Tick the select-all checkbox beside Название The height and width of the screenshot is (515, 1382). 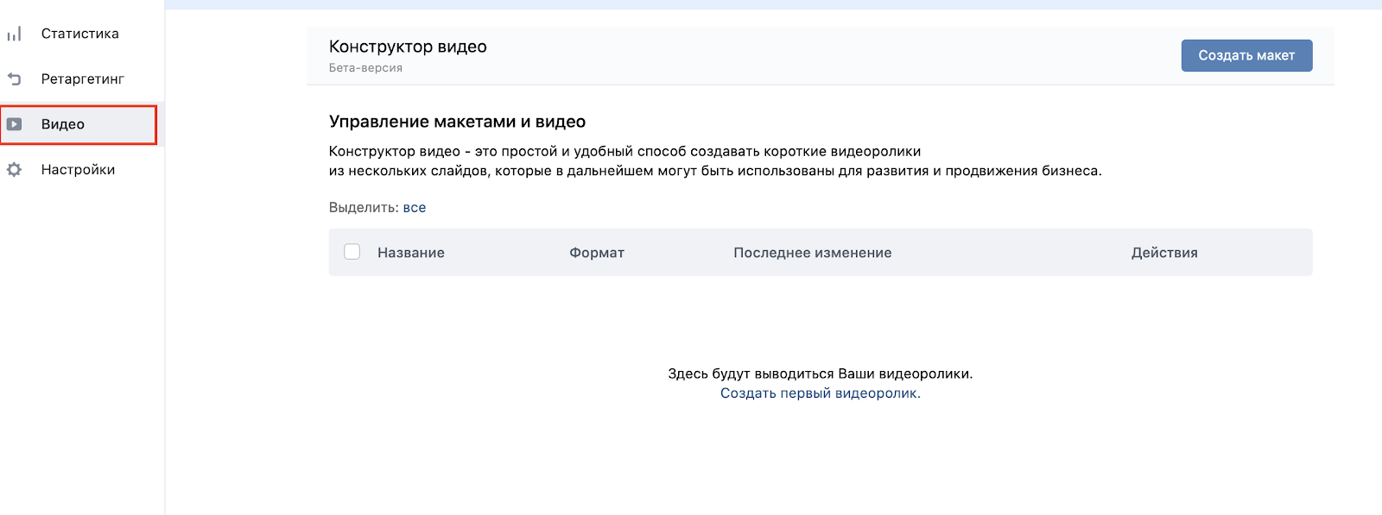[x=352, y=252]
